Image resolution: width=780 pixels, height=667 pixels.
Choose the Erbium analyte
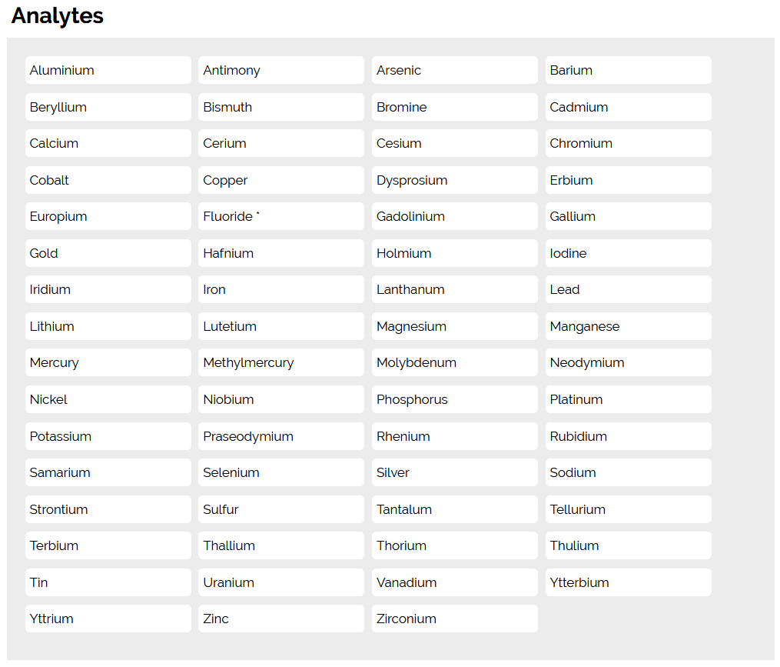tap(629, 180)
